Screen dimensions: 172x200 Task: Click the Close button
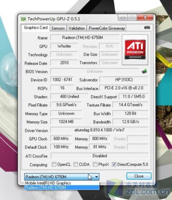139,176
